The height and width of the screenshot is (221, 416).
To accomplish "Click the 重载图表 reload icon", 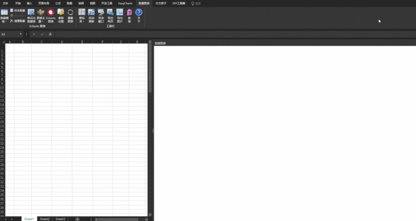I will (70, 16).
